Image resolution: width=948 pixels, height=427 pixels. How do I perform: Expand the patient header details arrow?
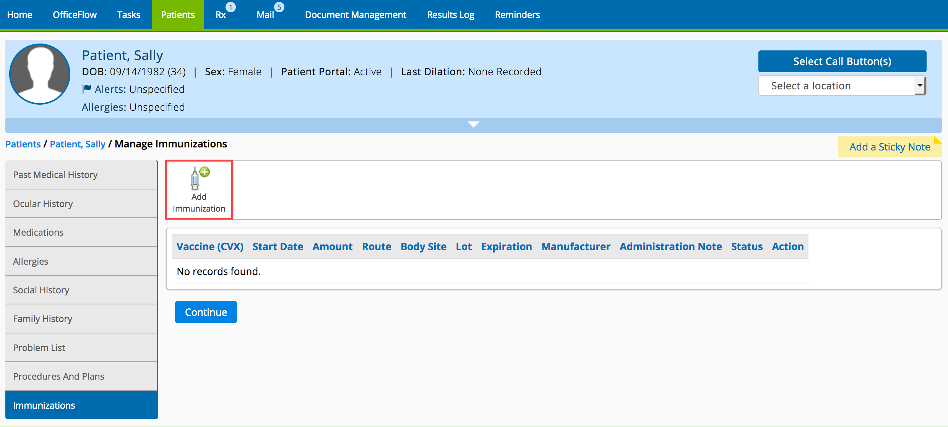[473, 125]
